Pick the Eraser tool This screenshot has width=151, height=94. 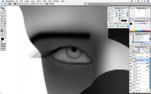(2, 23)
